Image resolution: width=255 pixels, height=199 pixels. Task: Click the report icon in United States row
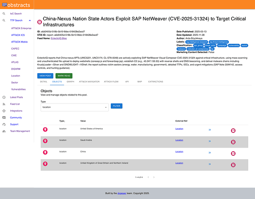pyautogui.click(x=233, y=130)
